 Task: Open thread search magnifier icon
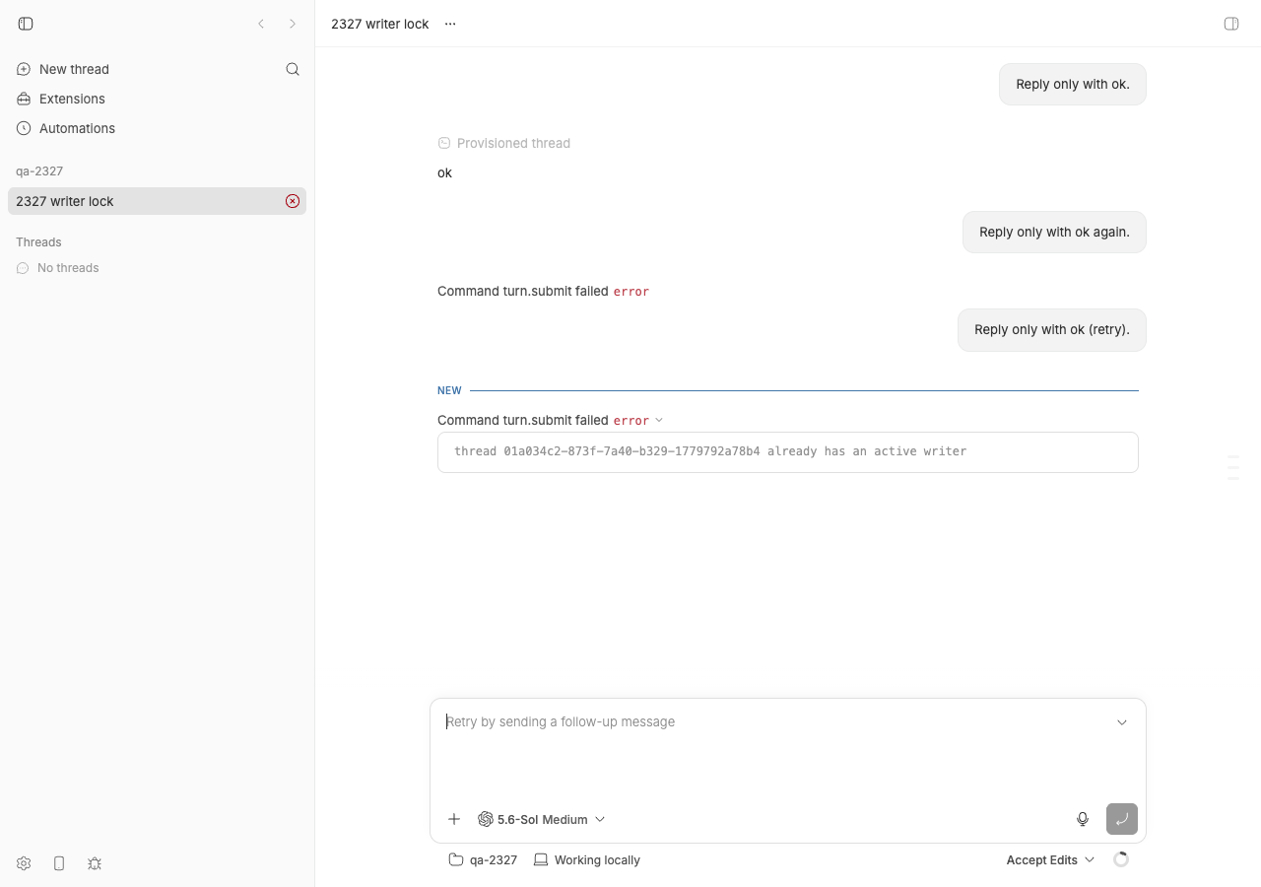coord(293,69)
